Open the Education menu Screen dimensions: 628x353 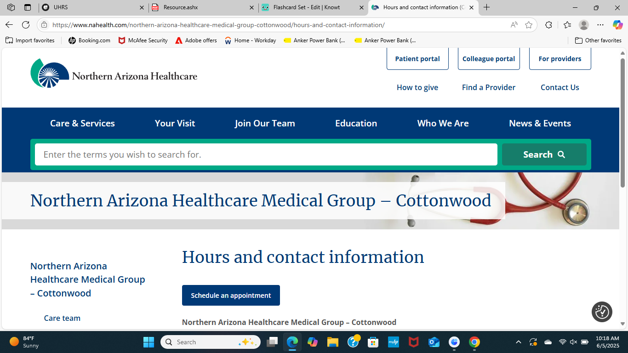coord(356,123)
